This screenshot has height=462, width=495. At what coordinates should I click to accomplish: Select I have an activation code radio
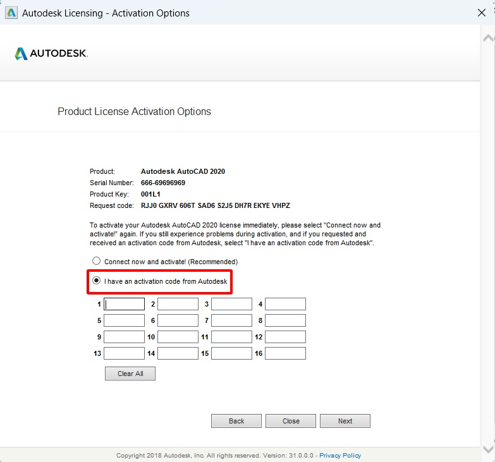coord(96,281)
